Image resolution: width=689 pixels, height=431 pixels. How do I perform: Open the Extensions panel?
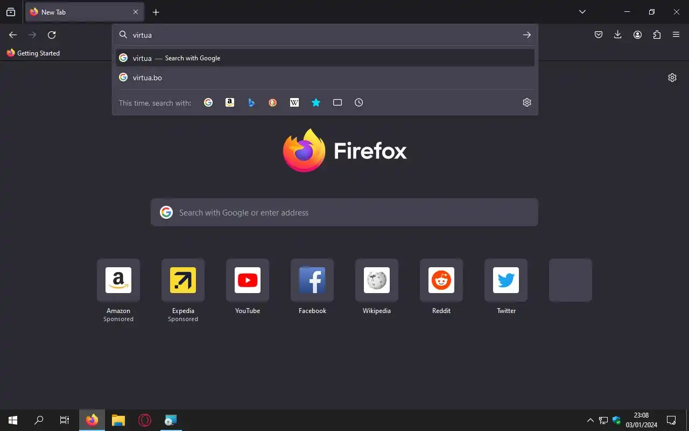coord(657,35)
